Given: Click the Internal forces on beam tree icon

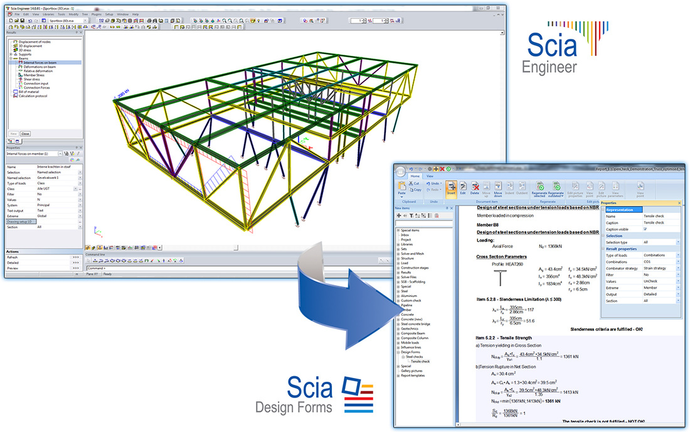Looking at the screenshot, I should tap(20, 63).
